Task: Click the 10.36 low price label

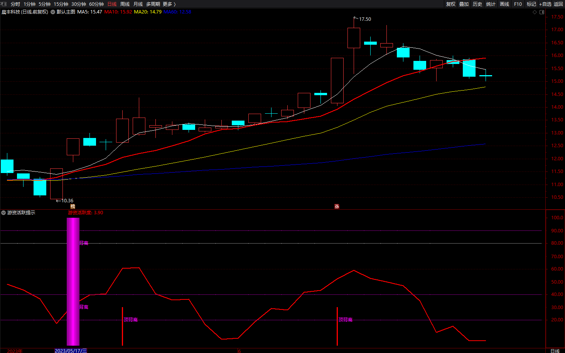Action: pyautogui.click(x=67, y=201)
